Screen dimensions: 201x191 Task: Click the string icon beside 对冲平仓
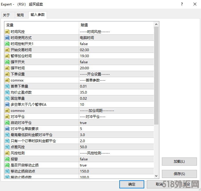pos(7,116)
